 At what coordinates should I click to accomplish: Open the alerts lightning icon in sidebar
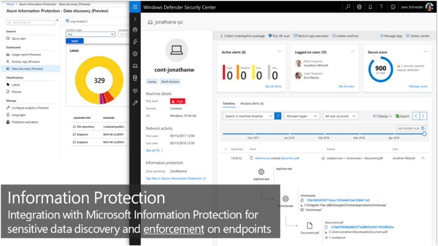(x=135, y=42)
